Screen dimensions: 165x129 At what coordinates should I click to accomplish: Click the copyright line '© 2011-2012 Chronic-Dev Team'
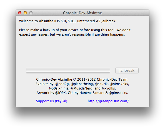point(82,80)
